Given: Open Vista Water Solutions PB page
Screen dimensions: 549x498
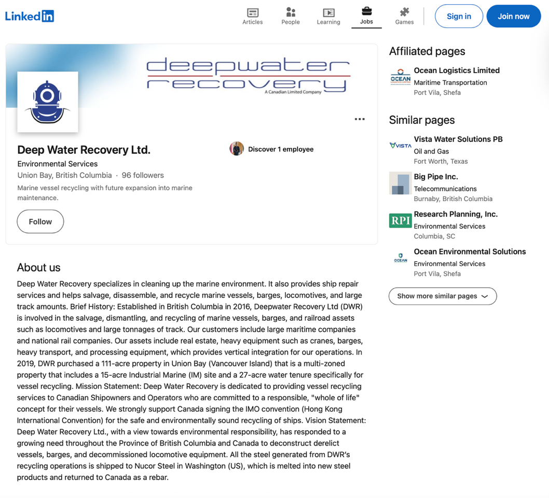Looking at the screenshot, I should click(x=458, y=139).
